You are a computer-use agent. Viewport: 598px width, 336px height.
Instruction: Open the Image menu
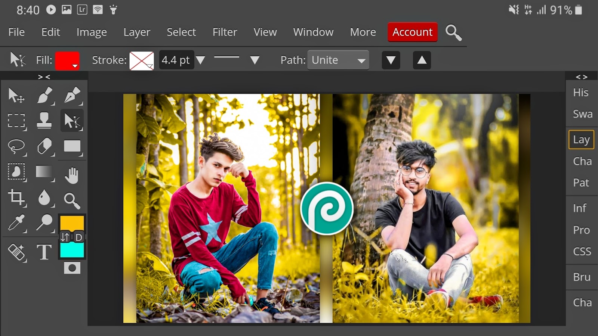(x=92, y=32)
